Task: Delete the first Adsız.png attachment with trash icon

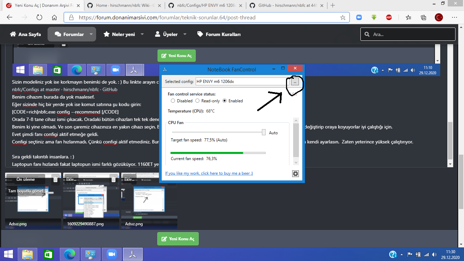Action: pyautogui.click(x=55, y=179)
